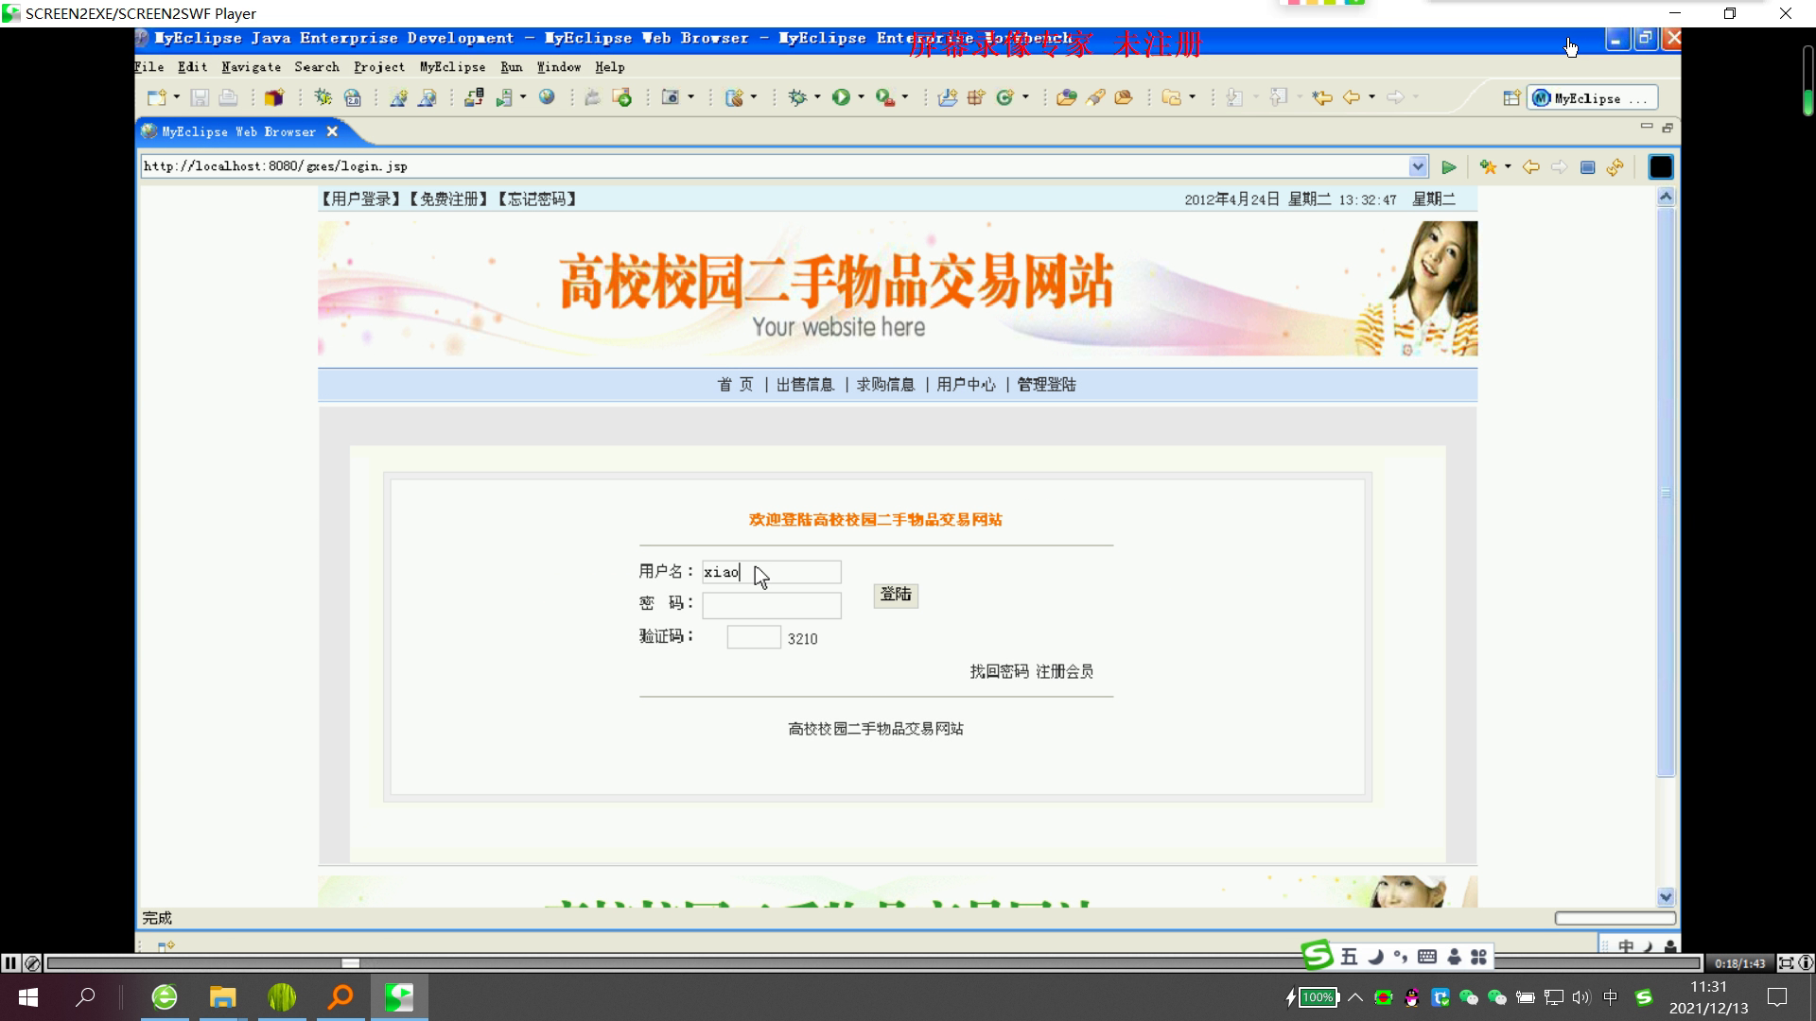Click the player Pause button

point(10,963)
